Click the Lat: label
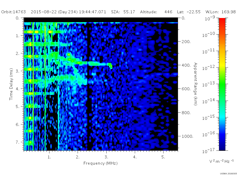This screenshot has width=237, height=177. tap(180, 12)
